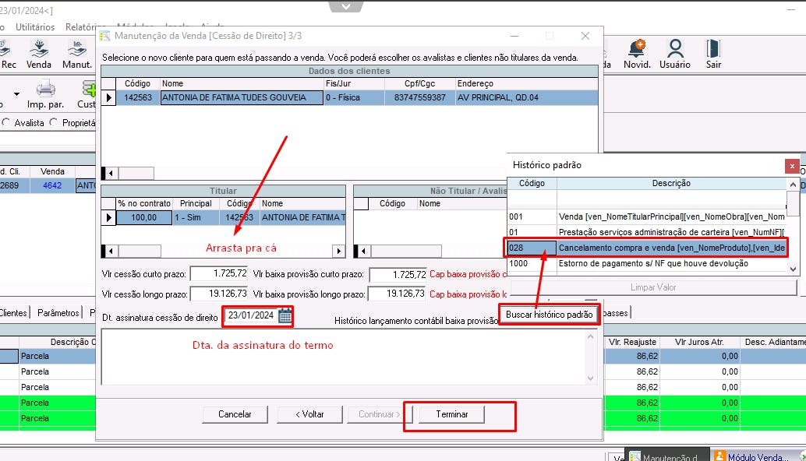The height and width of the screenshot is (461, 806).
Task: Click the Vlr cessão curto prazo field
Action: pyautogui.click(x=220, y=273)
